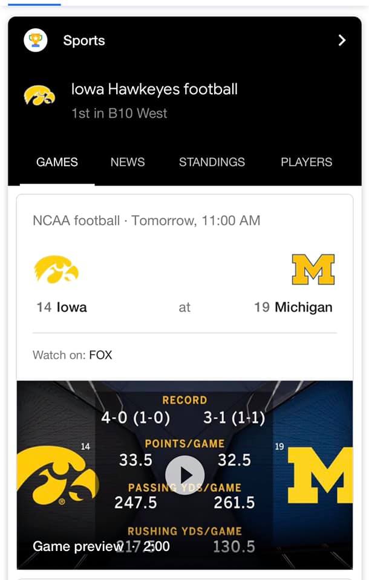Viewport: 369px width, 580px height.
Task: Click 1st in B10 West standing text
Action: click(x=119, y=113)
